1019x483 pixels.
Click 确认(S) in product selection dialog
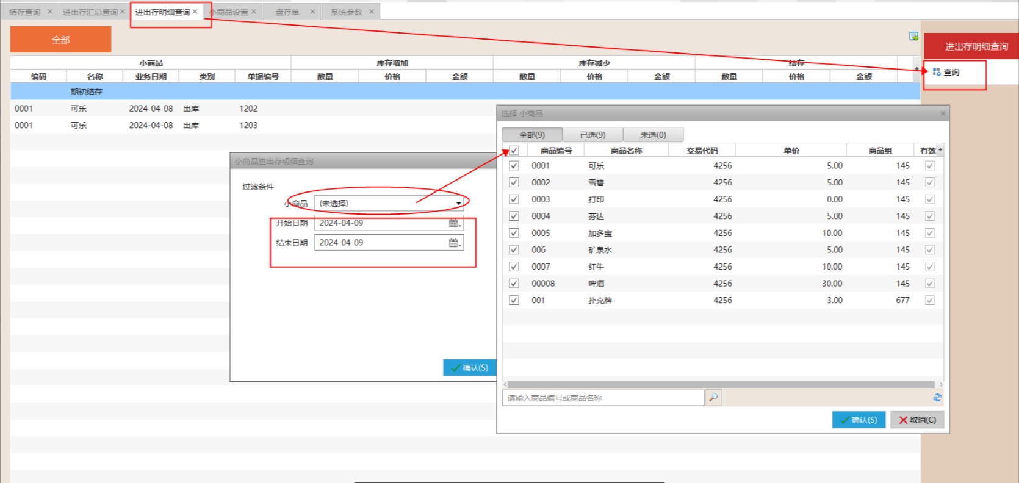pos(859,420)
